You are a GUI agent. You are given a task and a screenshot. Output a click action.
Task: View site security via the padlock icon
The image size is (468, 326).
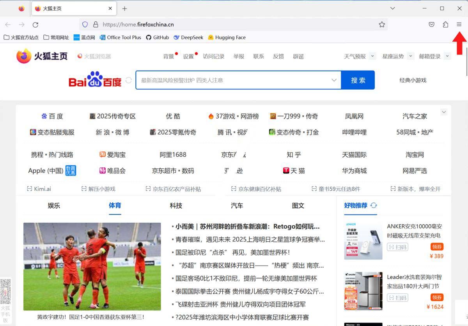tap(96, 24)
